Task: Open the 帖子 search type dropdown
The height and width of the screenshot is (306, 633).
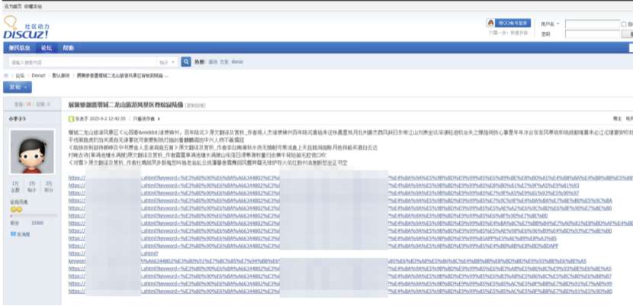Action: [166, 61]
